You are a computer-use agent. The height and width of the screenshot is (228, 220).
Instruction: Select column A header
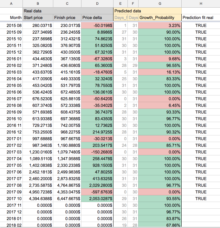tap(11, 3)
